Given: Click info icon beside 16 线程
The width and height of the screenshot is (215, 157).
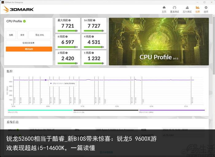Looking at the screenshot, I should (x=94, y=20).
